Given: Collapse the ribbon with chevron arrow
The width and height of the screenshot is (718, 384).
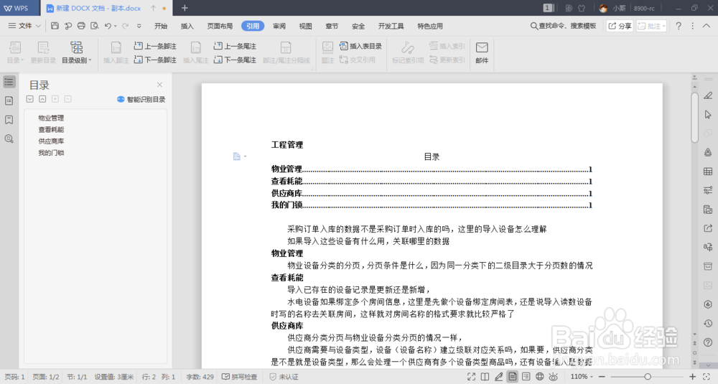Looking at the screenshot, I should coord(707,26).
